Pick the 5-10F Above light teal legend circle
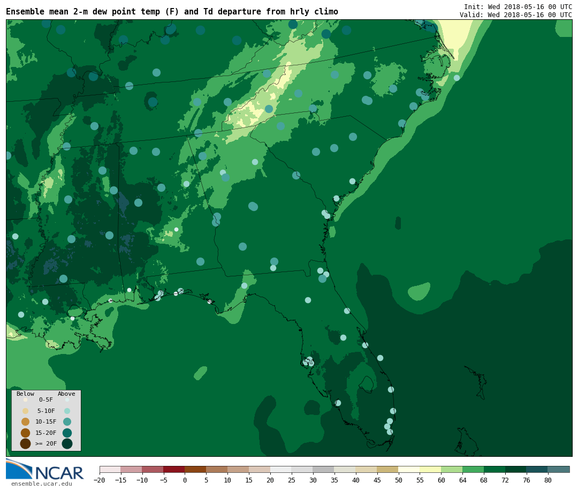 click(67, 411)
